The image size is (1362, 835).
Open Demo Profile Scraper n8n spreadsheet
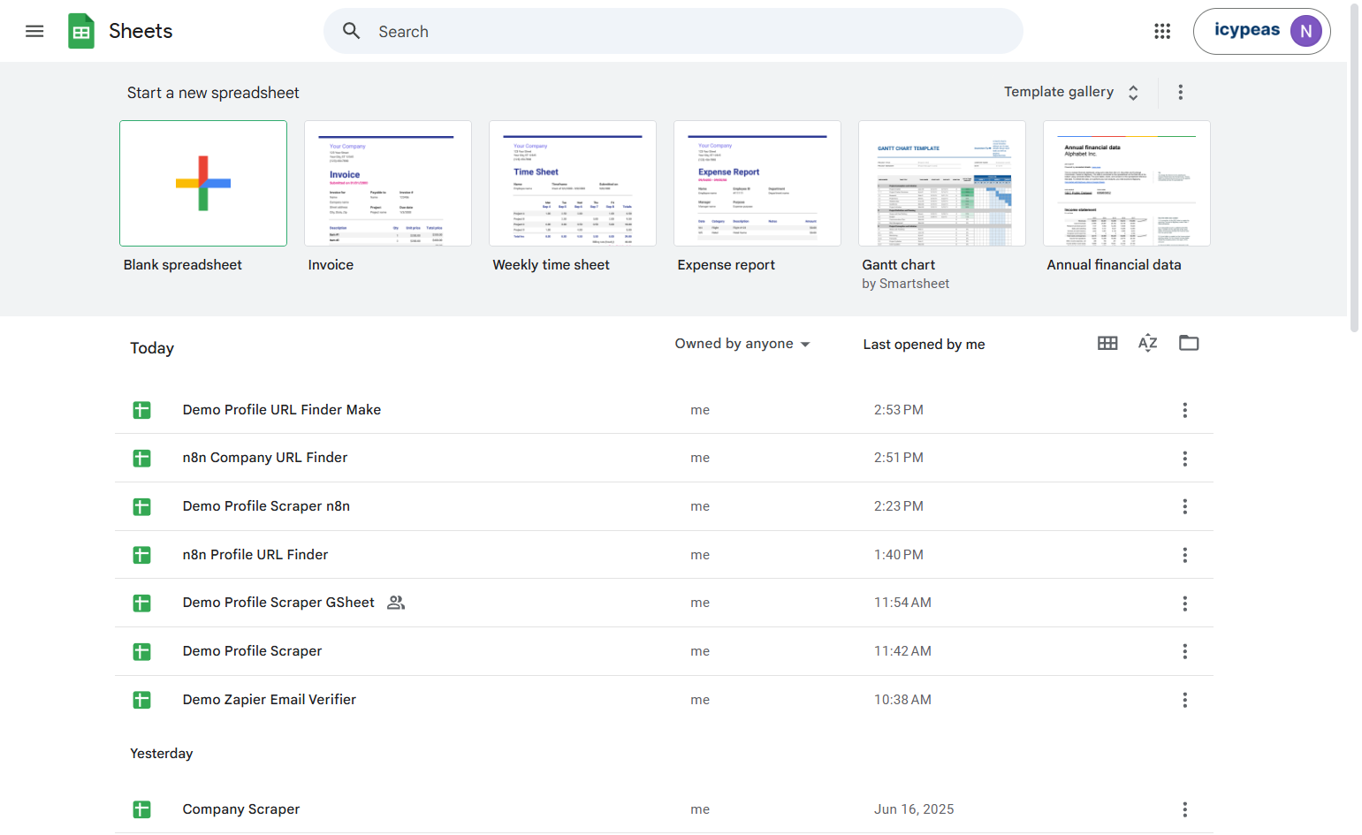[x=664, y=506]
